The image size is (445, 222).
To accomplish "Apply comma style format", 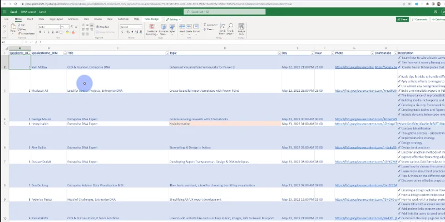I will tap(132, 32).
